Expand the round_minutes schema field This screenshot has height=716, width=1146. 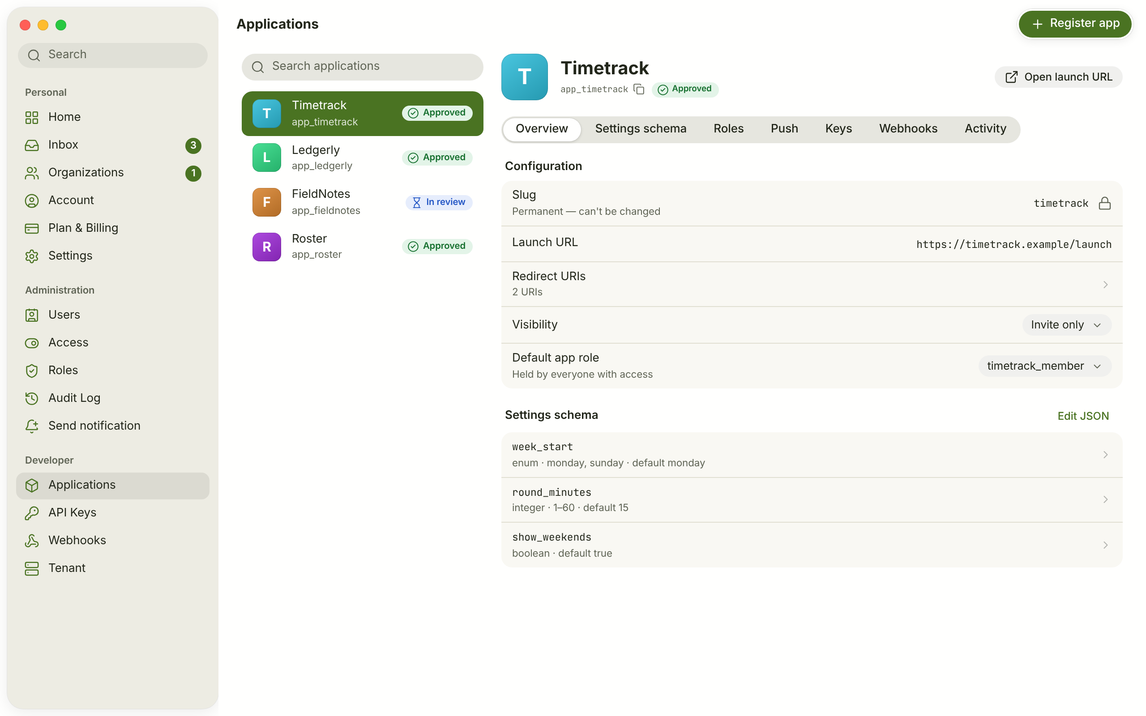click(812, 499)
